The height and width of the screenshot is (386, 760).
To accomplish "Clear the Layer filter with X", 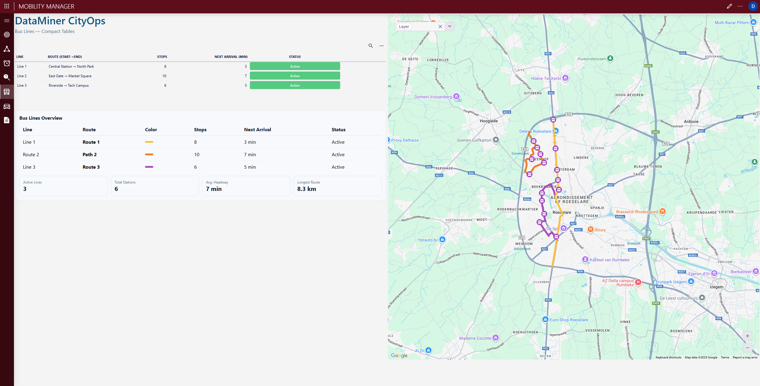I will point(440,26).
